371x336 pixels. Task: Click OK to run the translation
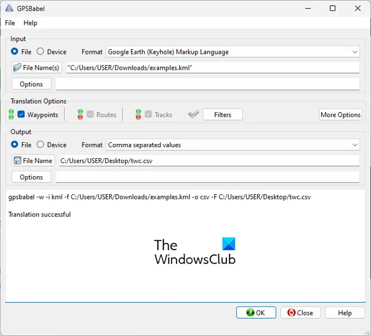click(x=256, y=313)
